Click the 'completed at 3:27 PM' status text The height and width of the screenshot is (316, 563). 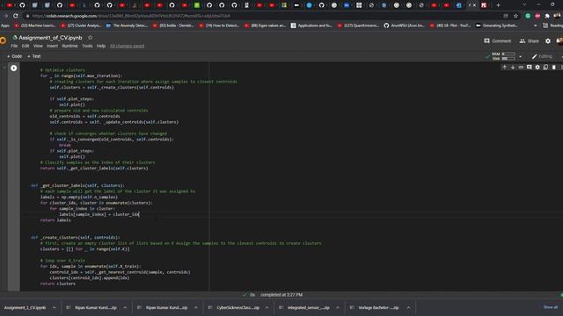(x=281, y=295)
